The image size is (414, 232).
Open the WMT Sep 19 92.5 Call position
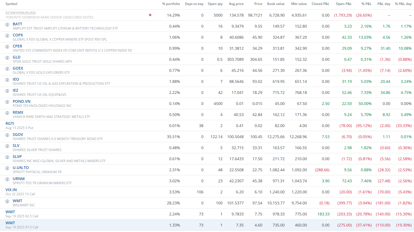(x=10, y=212)
